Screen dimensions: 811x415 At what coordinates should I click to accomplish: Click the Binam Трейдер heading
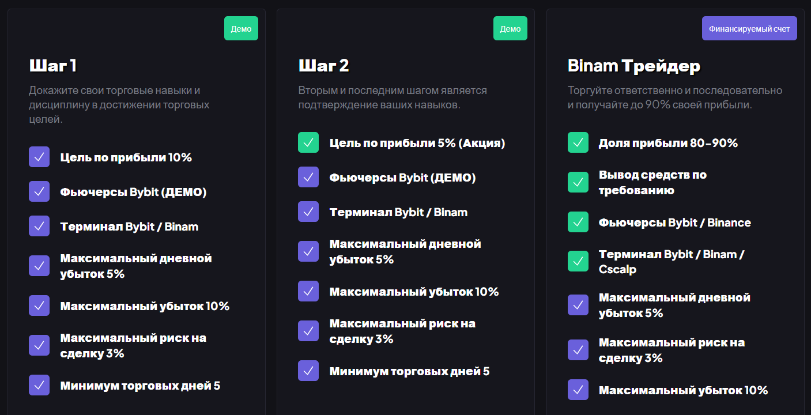pyautogui.click(x=633, y=66)
